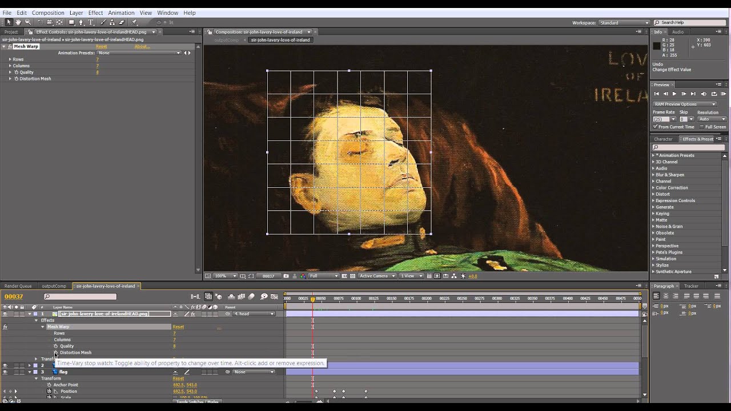Click Reset for flag layer Transform
Image resolution: width=731 pixels, height=411 pixels.
pos(178,378)
